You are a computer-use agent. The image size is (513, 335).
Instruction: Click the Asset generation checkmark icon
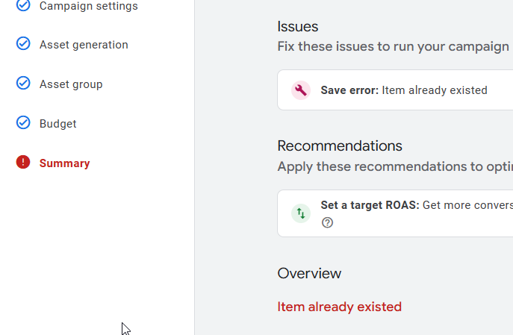(x=23, y=43)
